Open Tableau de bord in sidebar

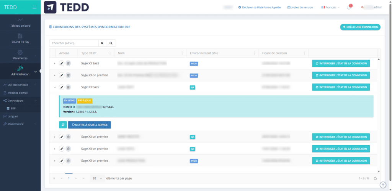(x=20, y=22)
